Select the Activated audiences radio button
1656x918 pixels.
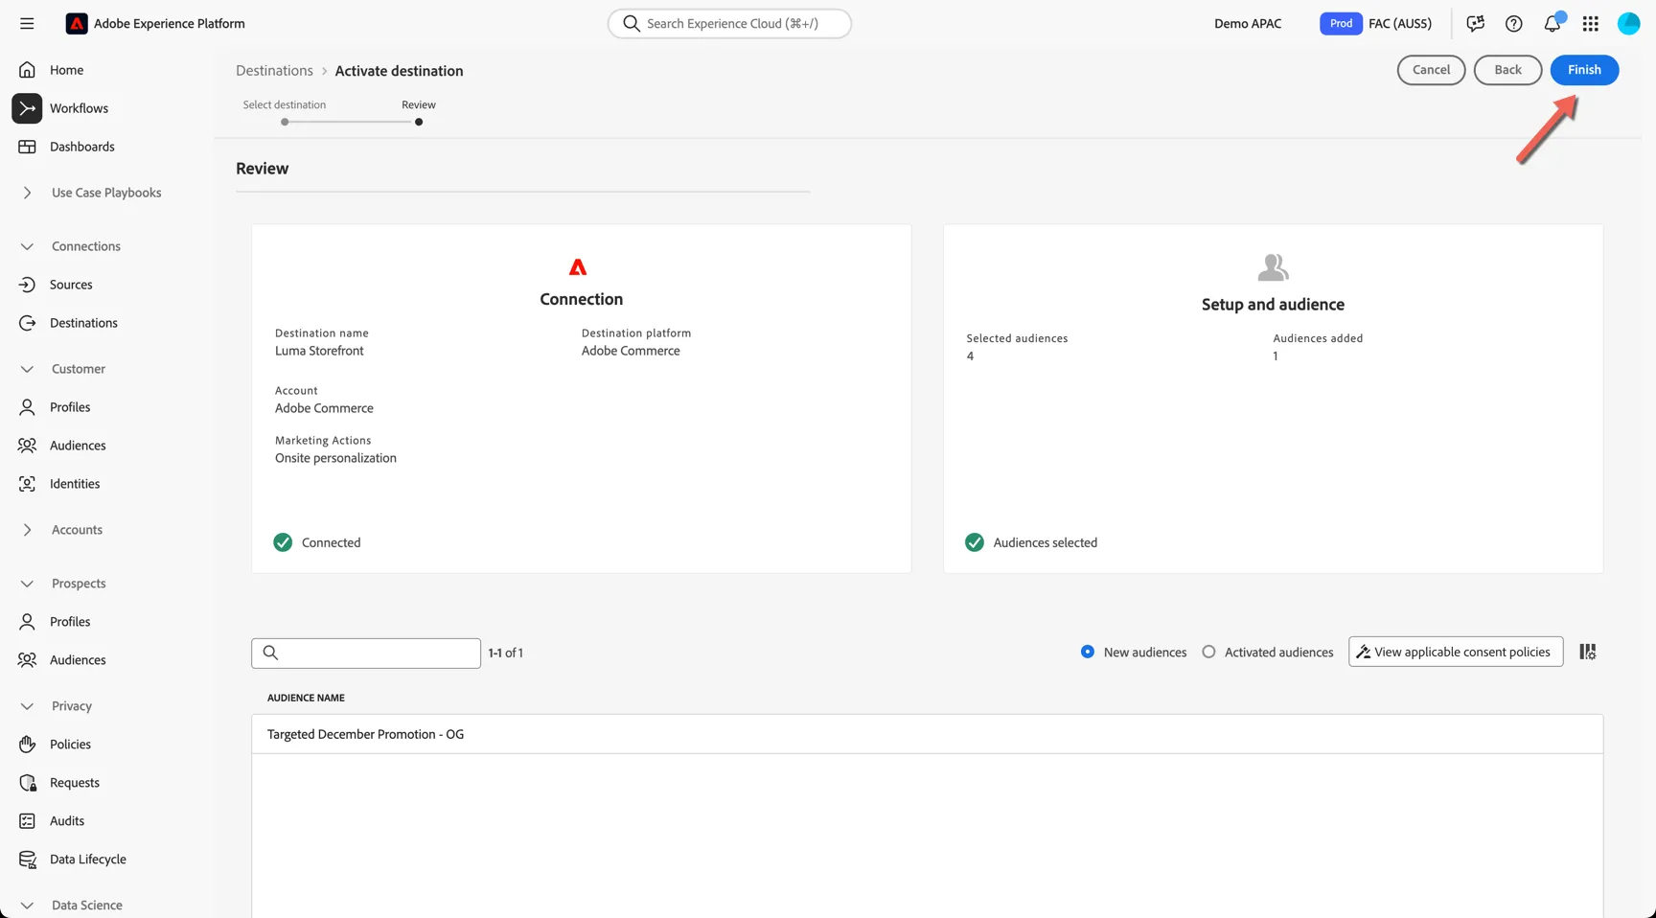(1208, 652)
